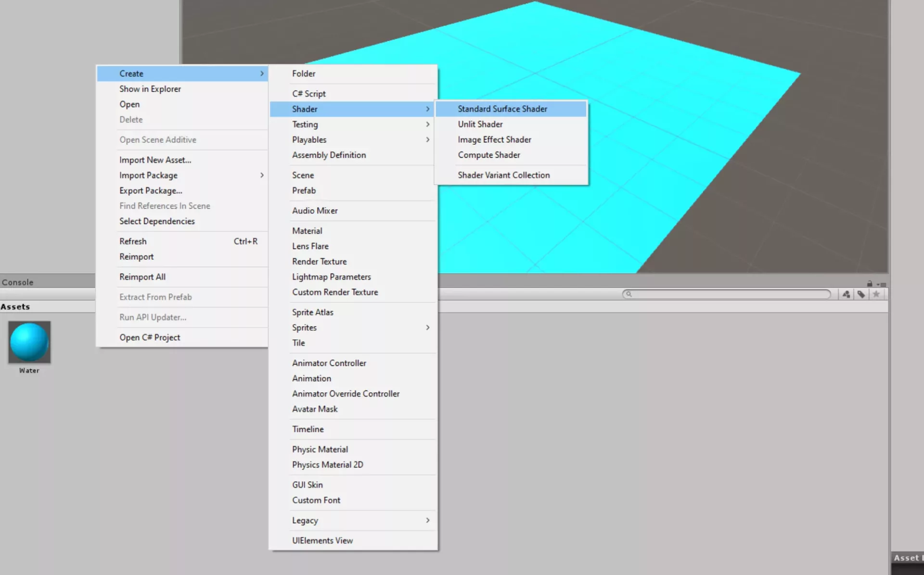Click the Reimport menu entry
924x575 pixels.
pyautogui.click(x=182, y=257)
